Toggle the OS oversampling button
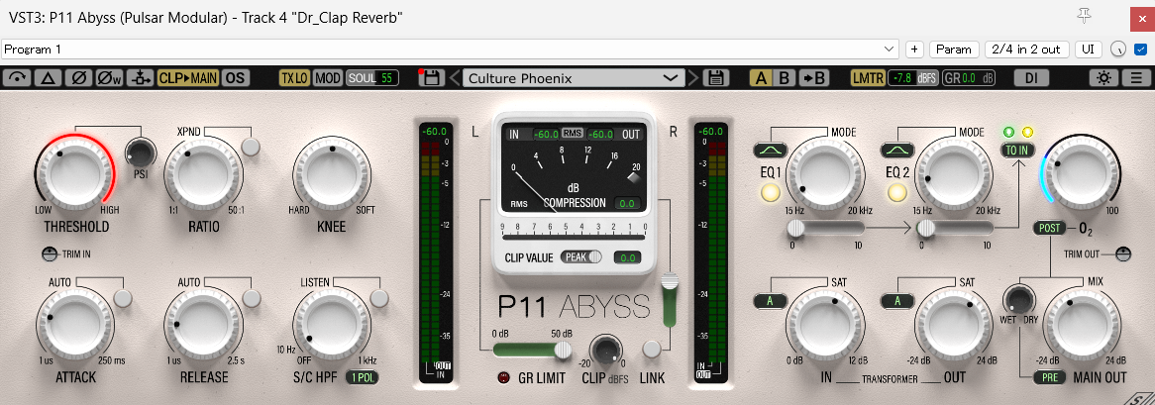Viewport: 1155px width, 405px height. point(234,78)
